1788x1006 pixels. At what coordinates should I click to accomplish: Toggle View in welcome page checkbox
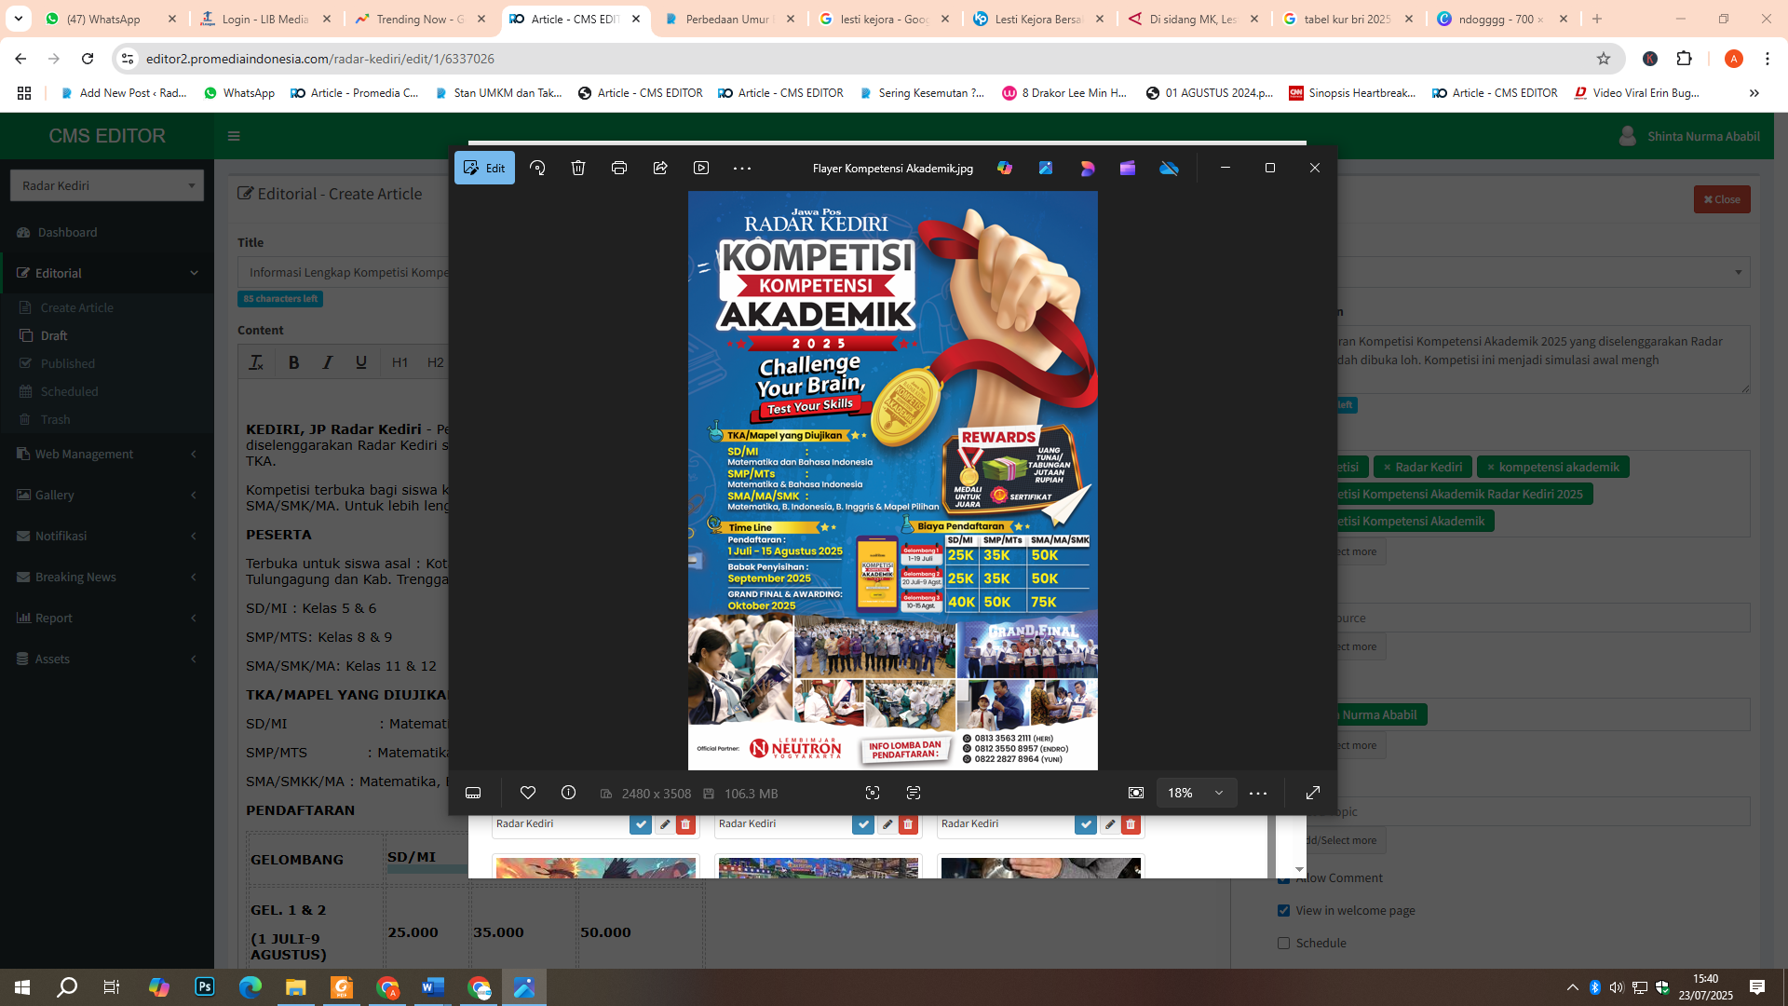click(1283, 910)
